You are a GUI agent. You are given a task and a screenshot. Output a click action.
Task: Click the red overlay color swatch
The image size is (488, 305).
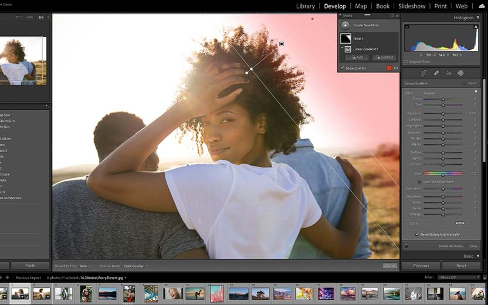pos(388,68)
